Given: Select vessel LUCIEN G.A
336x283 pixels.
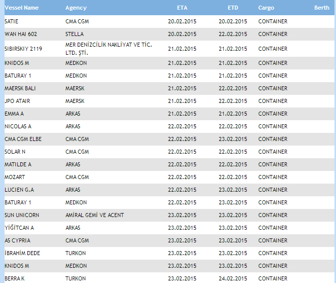Looking at the screenshot, I should pos(19,190).
